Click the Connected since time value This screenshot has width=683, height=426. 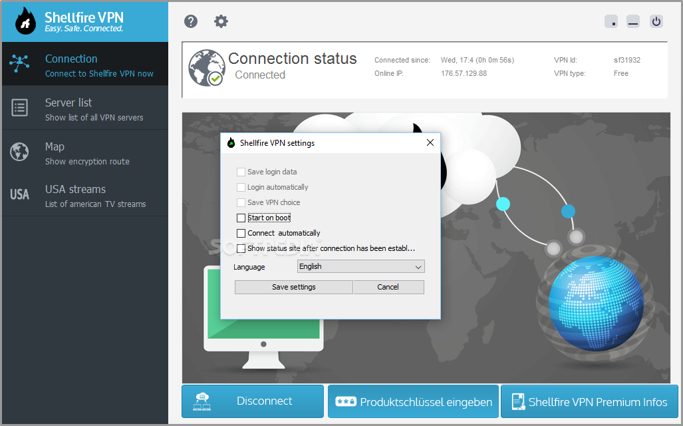[x=478, y=60]
